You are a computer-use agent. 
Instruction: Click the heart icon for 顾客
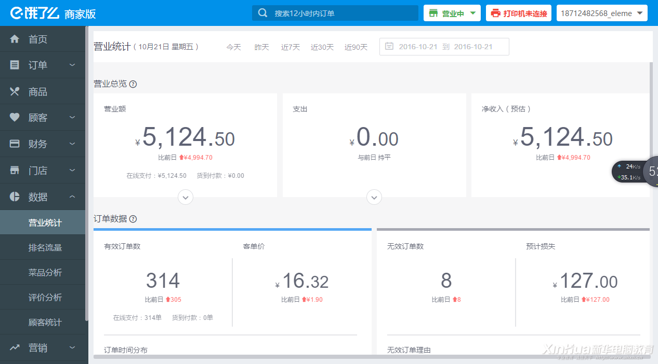click(x=15, y=118)
